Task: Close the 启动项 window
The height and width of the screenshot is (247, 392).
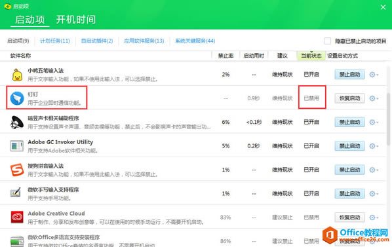Action: pyautogui.click(x=383, y=7)
